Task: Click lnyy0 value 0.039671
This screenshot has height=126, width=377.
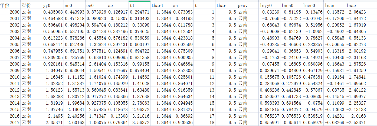Action: (270, 70)
